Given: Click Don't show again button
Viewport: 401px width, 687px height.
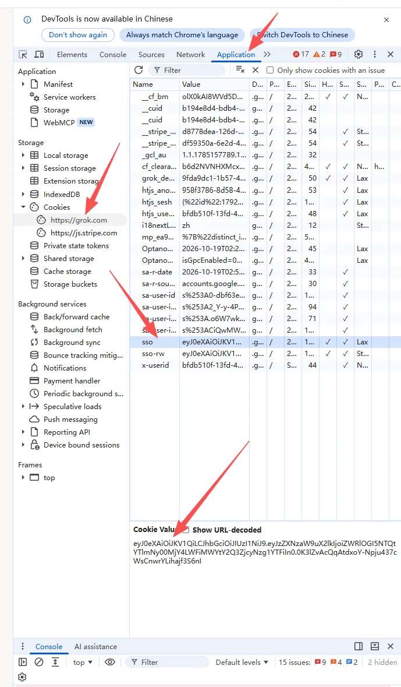Looking at the screenshot, I should tap(78, 35).
